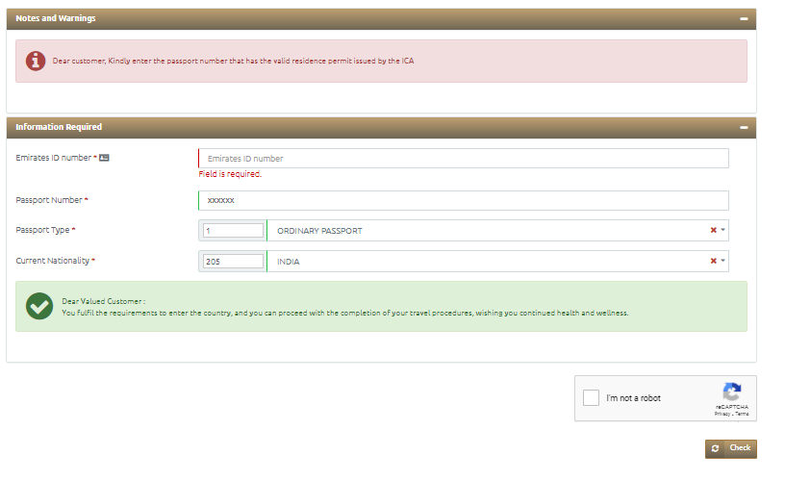Click the Emirates ID number label

54,158
